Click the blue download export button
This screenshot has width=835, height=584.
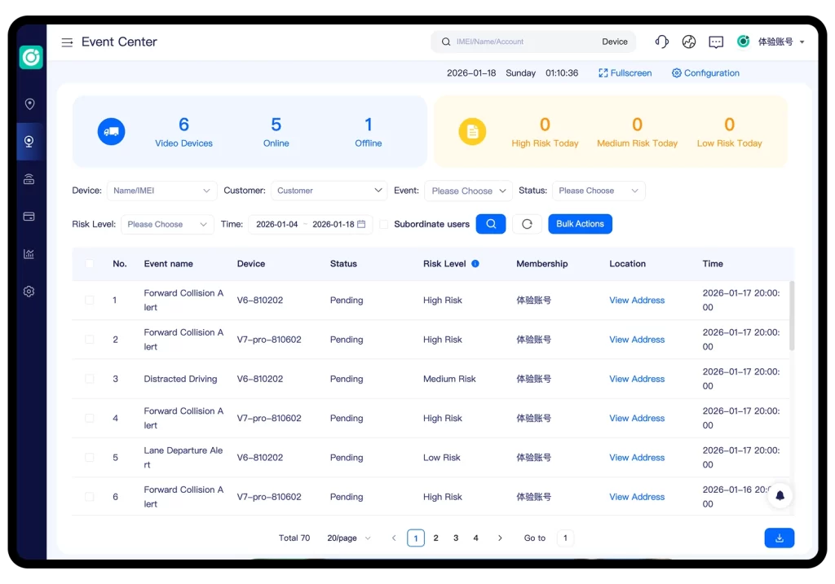(779, 538)
